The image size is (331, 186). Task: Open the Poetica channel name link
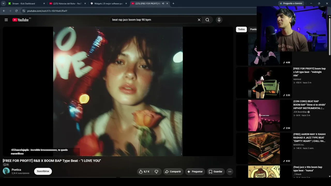click(16, 170)
